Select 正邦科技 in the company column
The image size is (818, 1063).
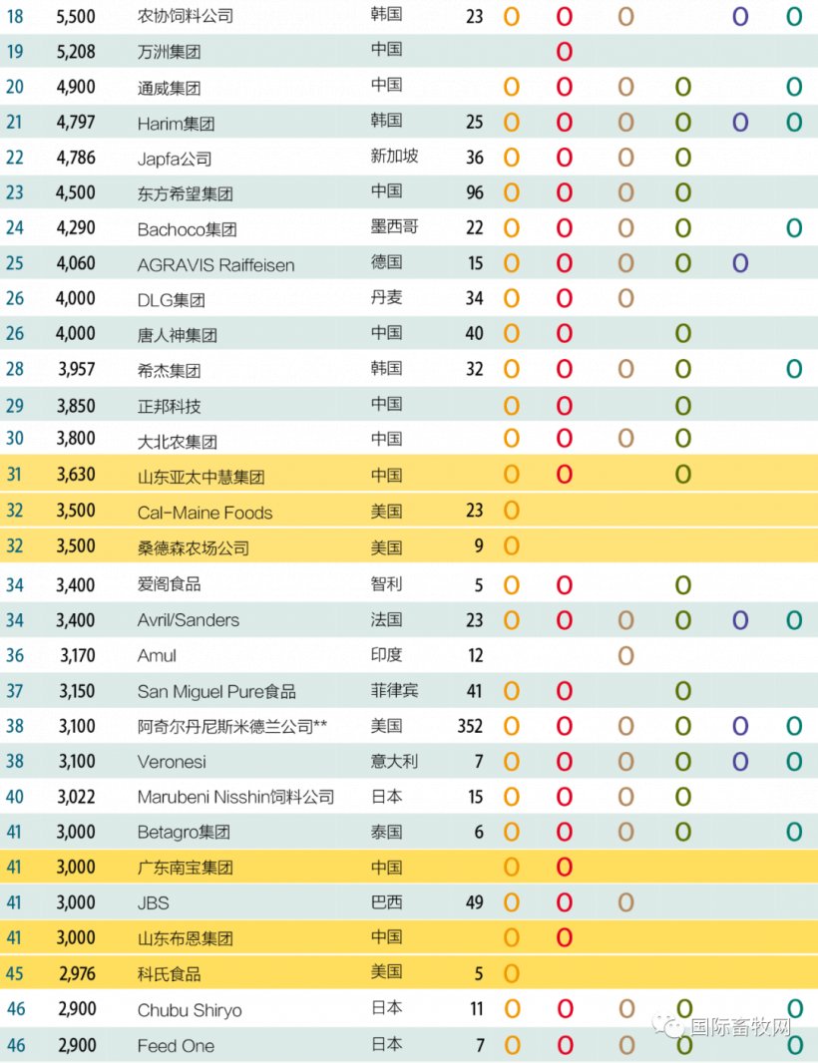169,406
